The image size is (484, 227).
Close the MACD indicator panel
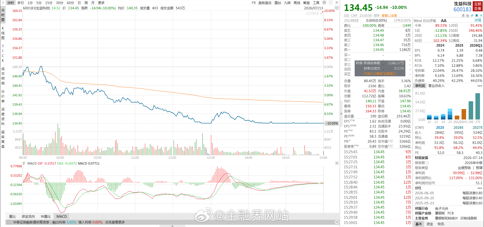click(x=337, y=163)
